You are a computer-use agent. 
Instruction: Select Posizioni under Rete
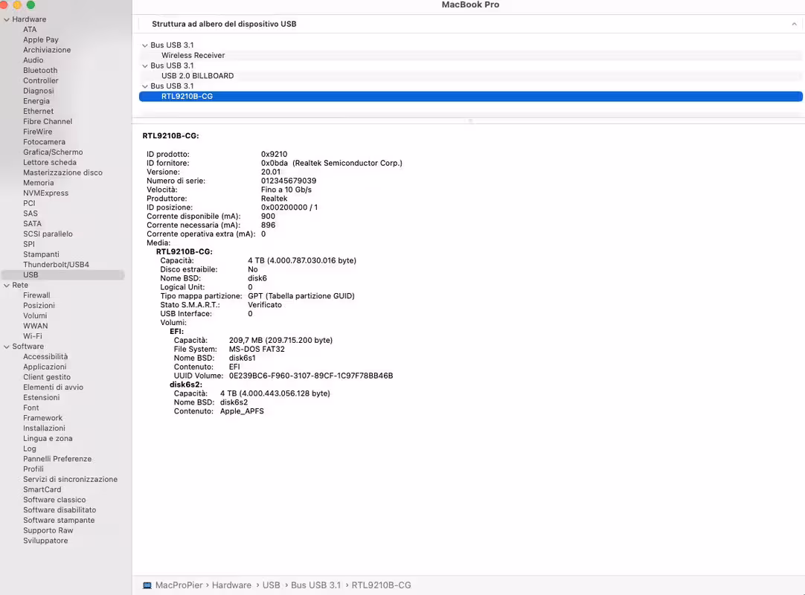(x=39, y=306)
